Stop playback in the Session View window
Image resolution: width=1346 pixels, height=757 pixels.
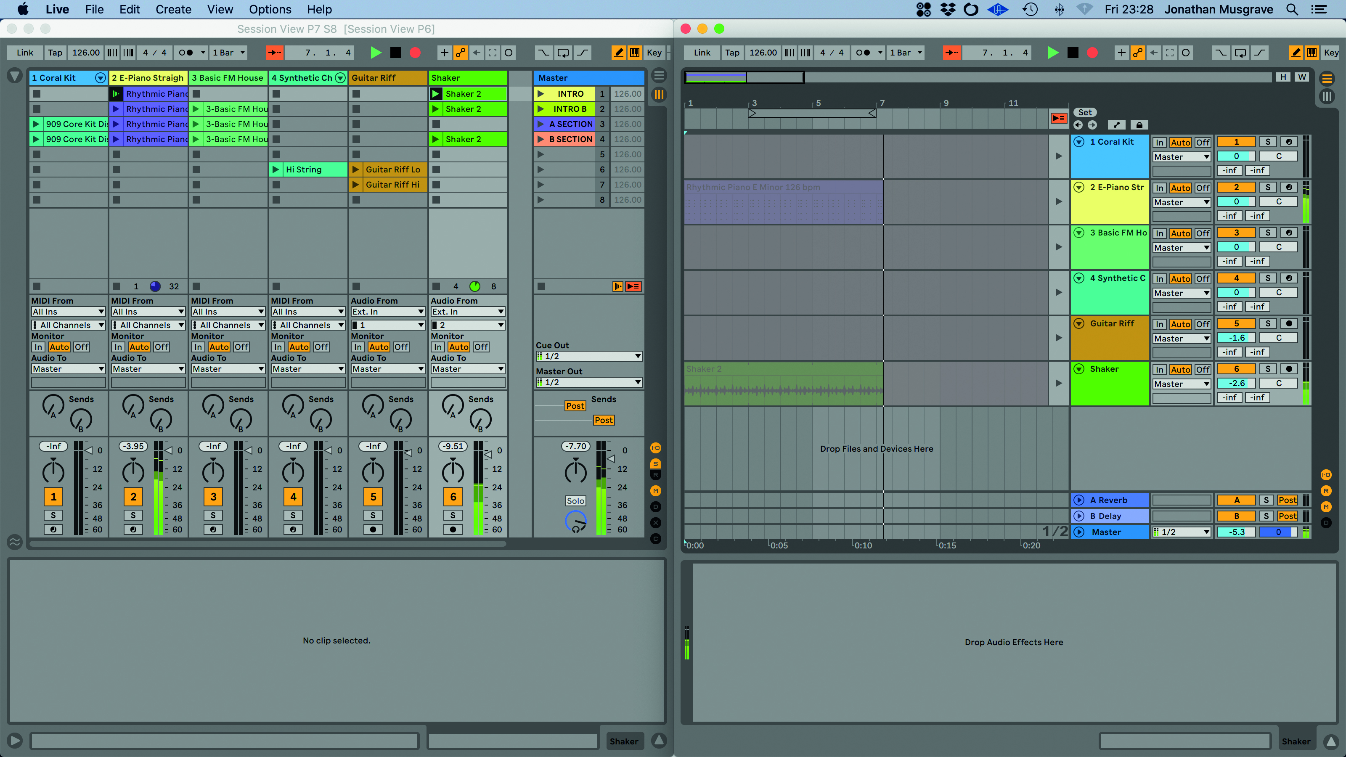coord(395,52)
